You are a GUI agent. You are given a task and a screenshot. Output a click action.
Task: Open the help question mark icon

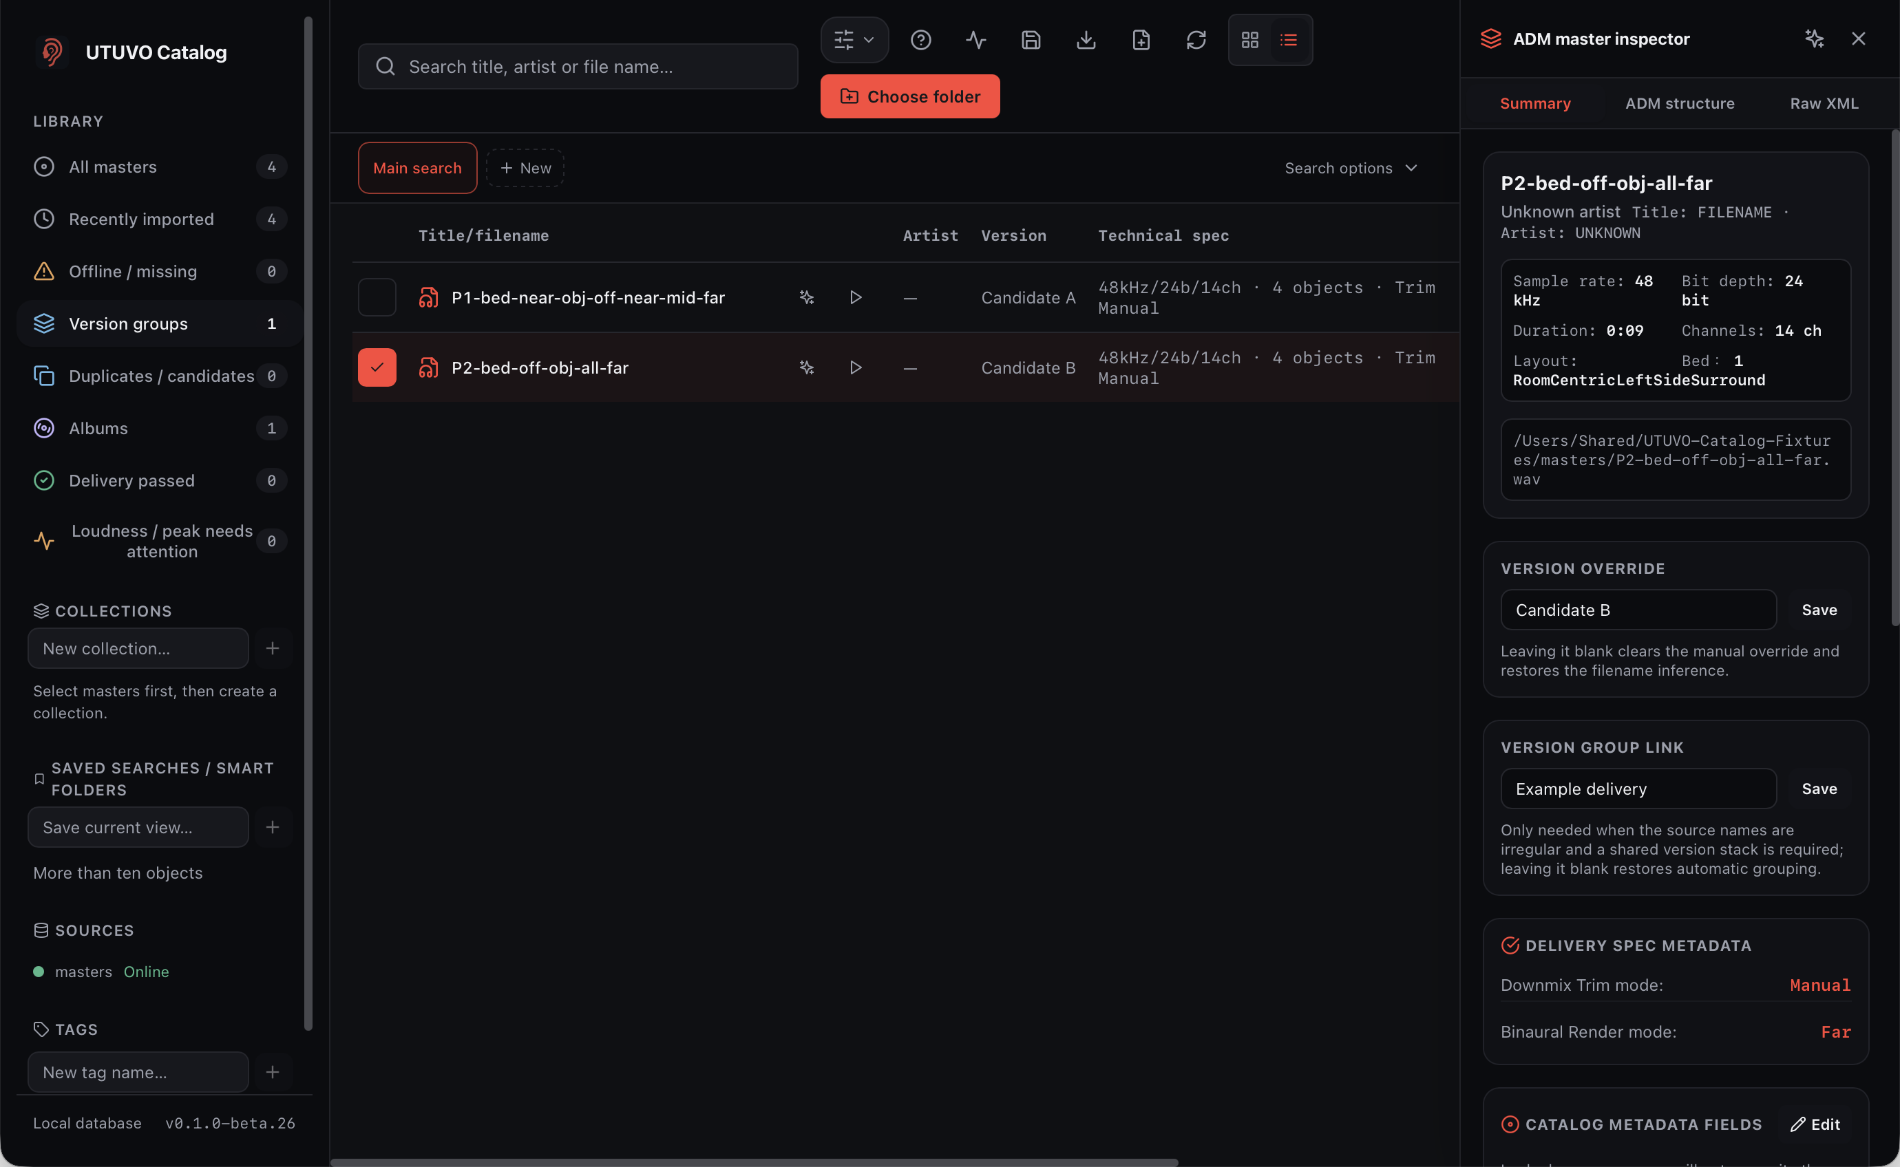[920, 39]
